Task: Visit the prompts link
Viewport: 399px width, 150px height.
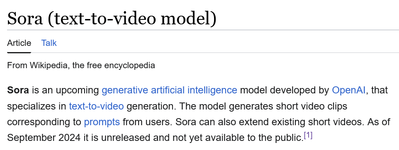Action: tap(102, 122)
